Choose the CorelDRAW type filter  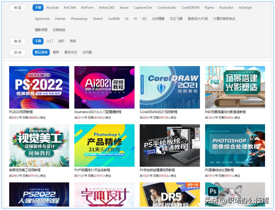[x=190, y=8]
